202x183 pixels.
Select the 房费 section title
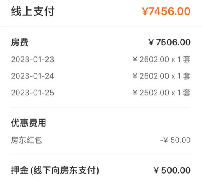pyautogui.click(x=19, y=42)
